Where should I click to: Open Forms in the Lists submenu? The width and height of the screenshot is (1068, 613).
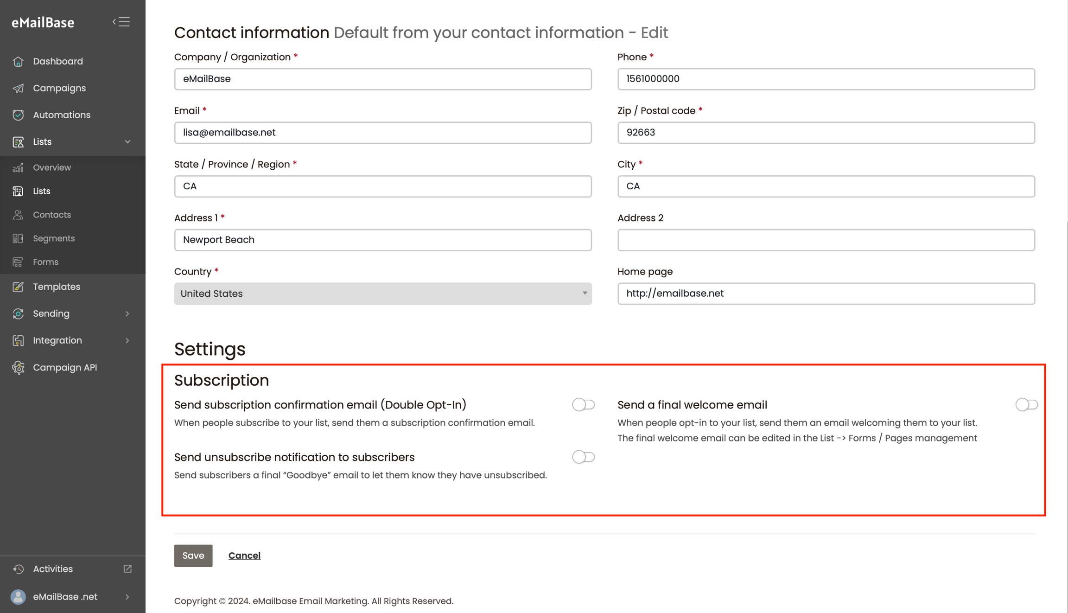tap(45, 262)
